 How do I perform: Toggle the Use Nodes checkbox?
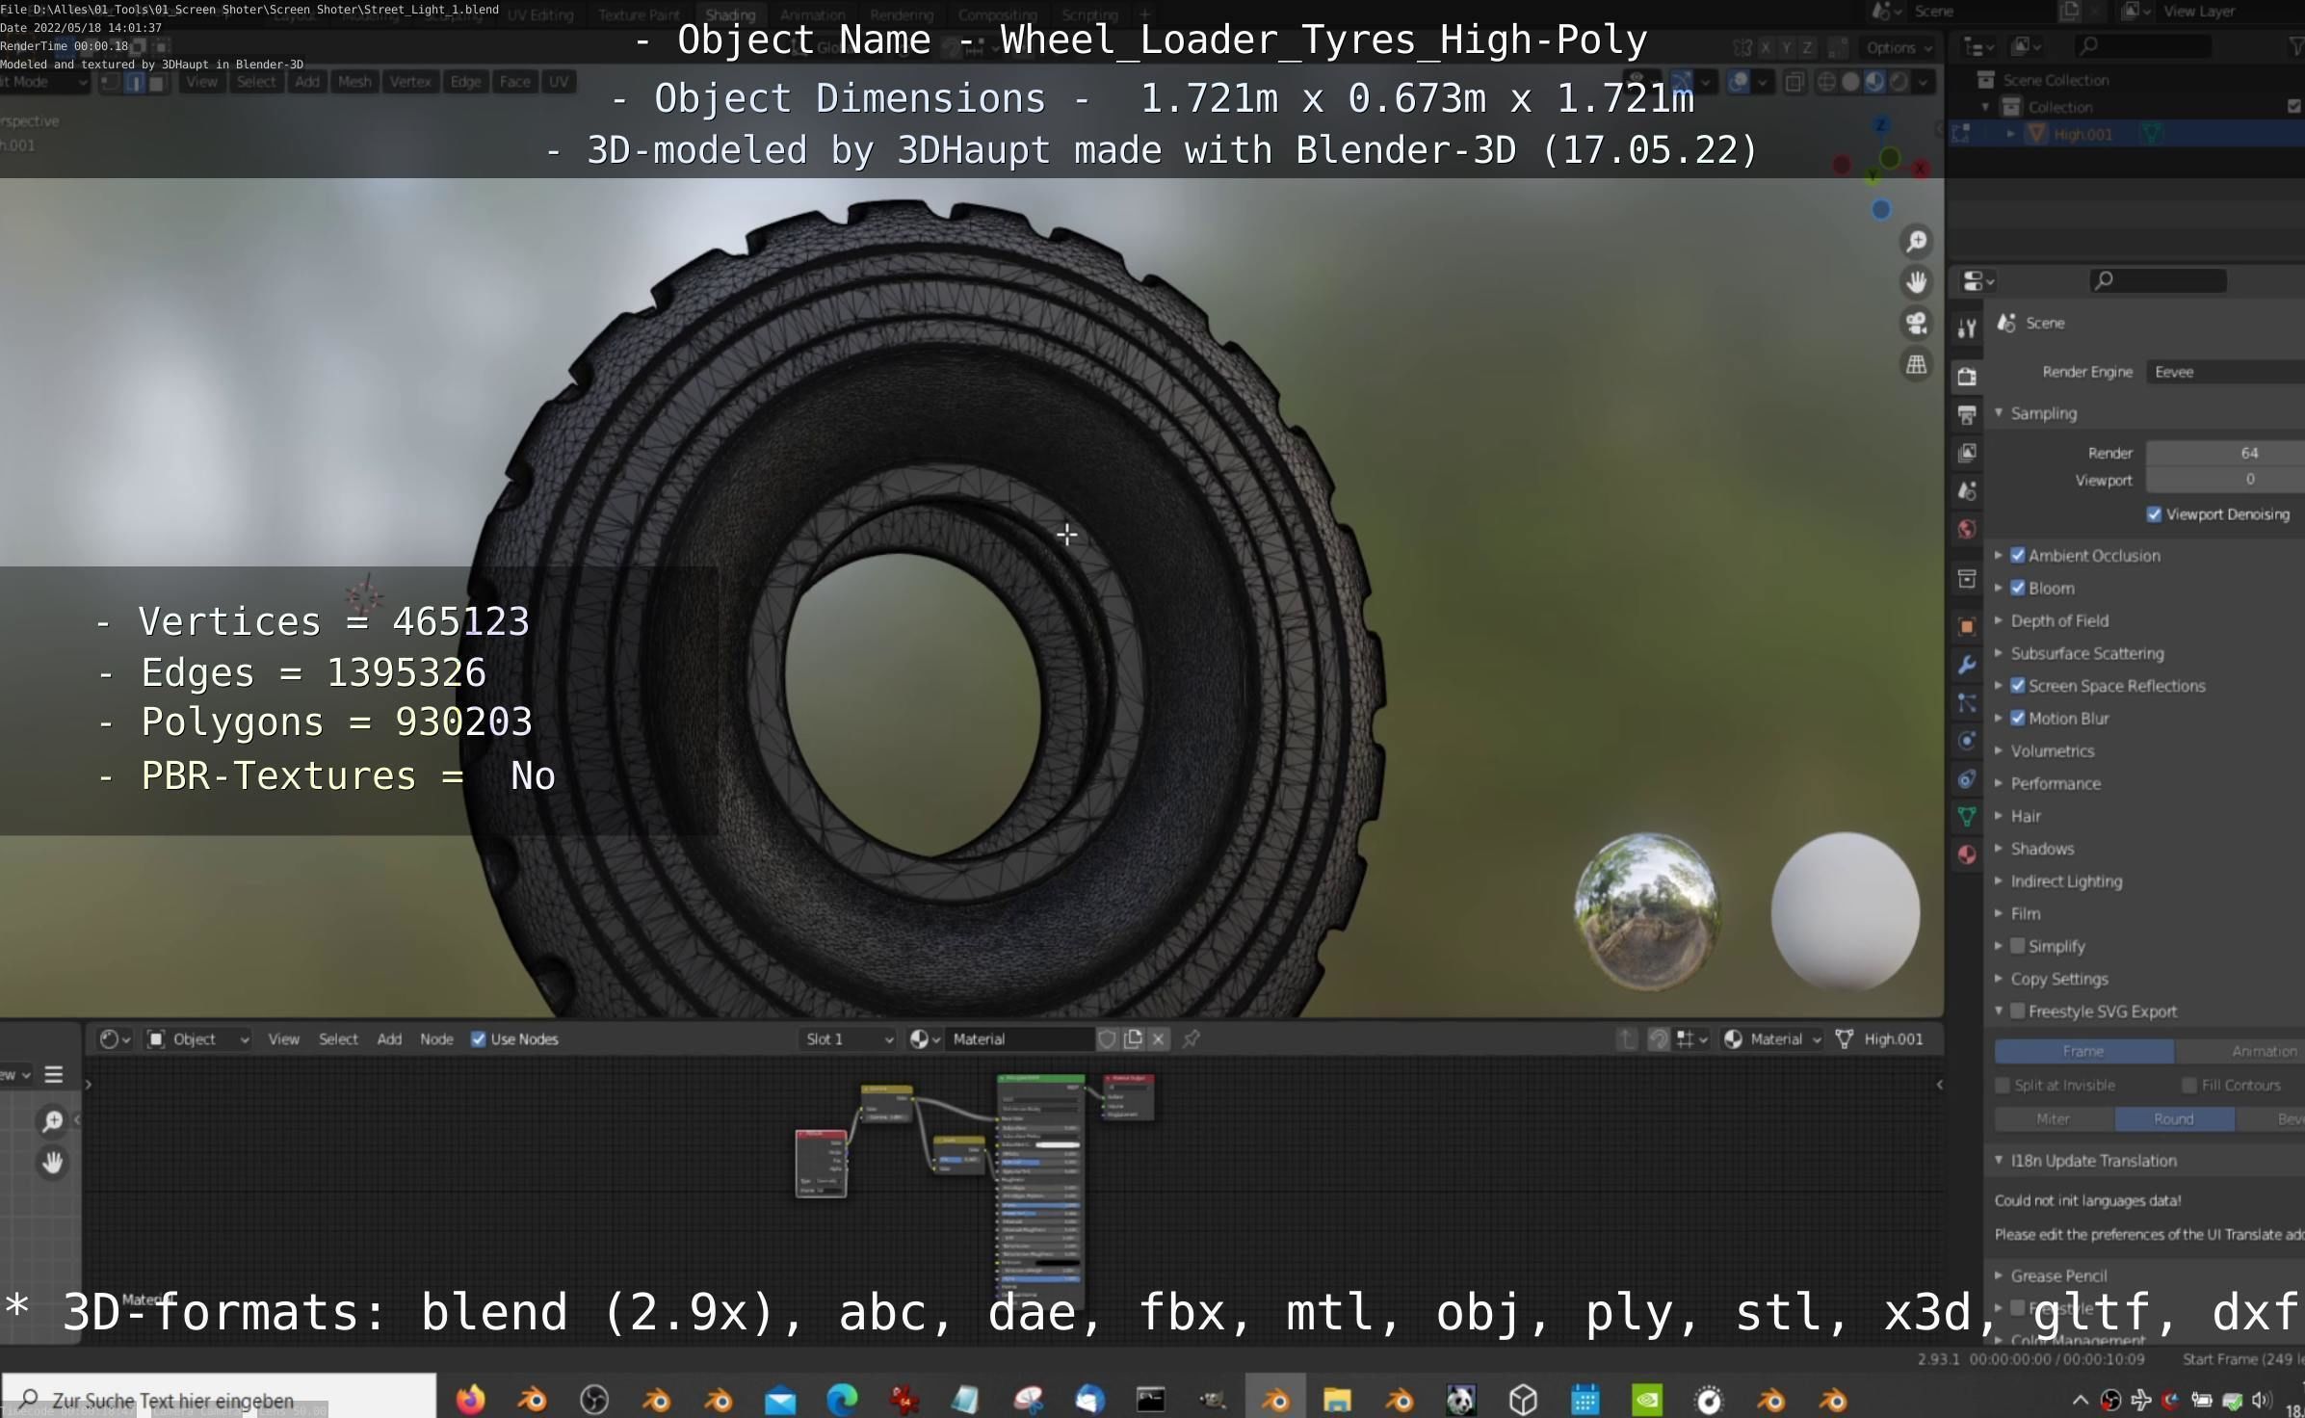[478, 1038]
